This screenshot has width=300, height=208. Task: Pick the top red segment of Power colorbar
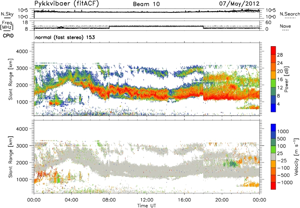273,50
